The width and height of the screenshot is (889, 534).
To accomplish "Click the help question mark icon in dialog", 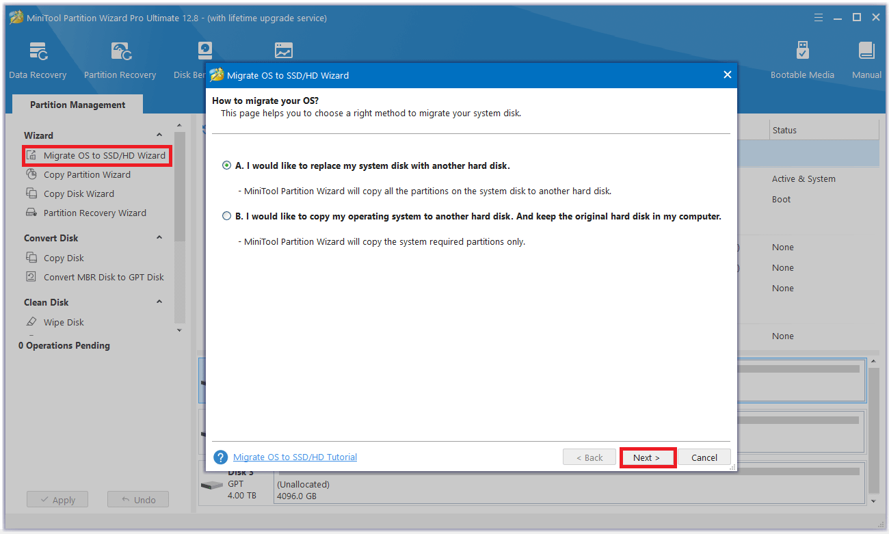I will pyautogui.click(x=220, y=457).
